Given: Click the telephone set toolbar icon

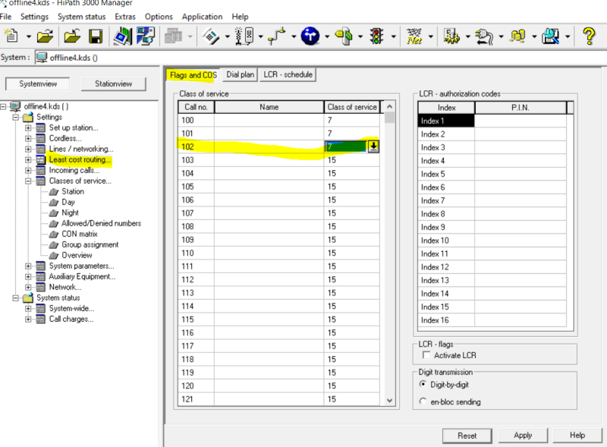Looking at the screenshot, I should [211, 36].
